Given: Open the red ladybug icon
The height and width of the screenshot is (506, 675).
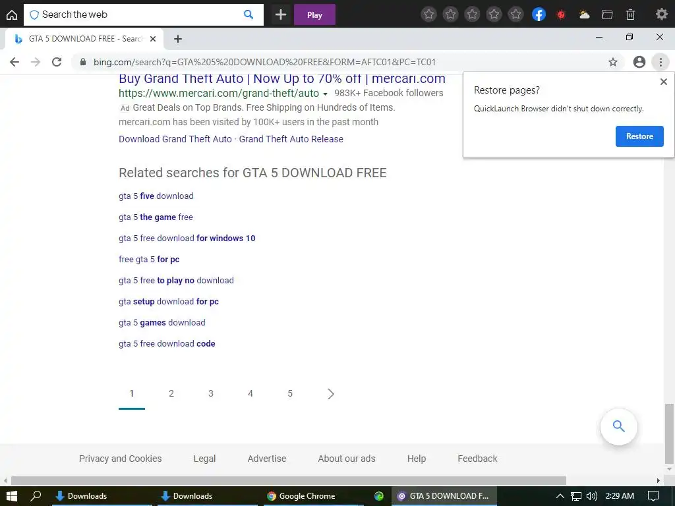Looking at the screenshot, I should point(561,14).
